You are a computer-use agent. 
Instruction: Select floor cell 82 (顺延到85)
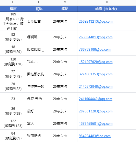click(x=13, y=37)
